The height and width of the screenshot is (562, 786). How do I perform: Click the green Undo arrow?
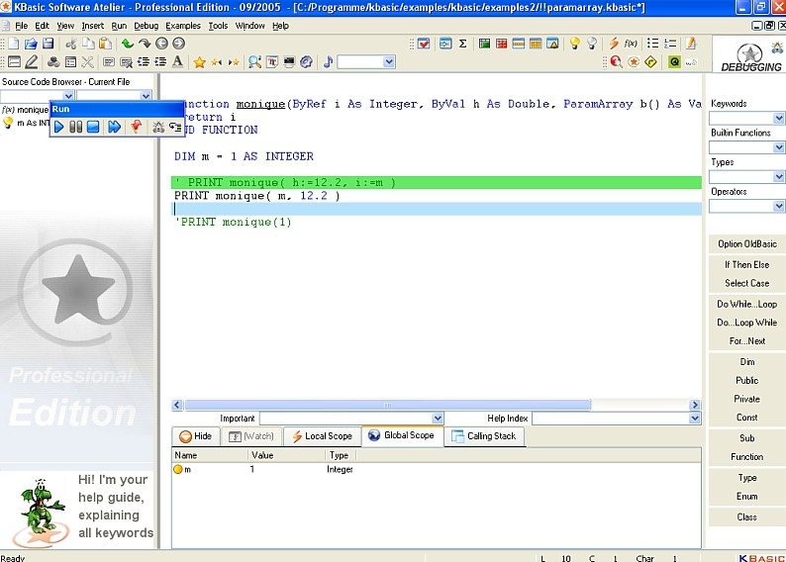(128, 44)
